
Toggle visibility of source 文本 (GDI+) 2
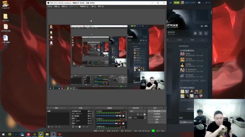tap(88, 114)
